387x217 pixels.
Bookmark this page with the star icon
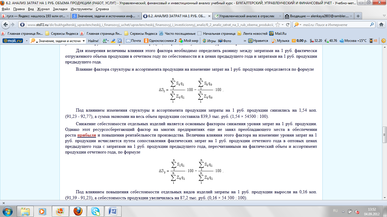pyautogui.click(x=278, y=25)
